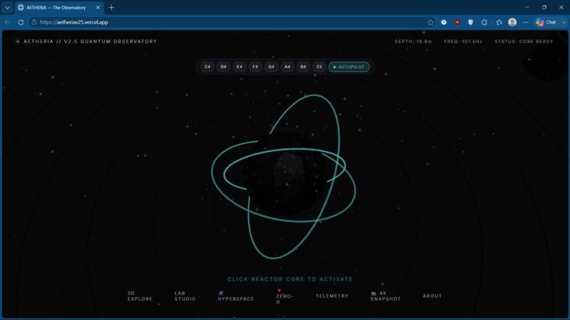Play the C5 note
The width and height of the screenshot is (570, 320).
(319, 67)
